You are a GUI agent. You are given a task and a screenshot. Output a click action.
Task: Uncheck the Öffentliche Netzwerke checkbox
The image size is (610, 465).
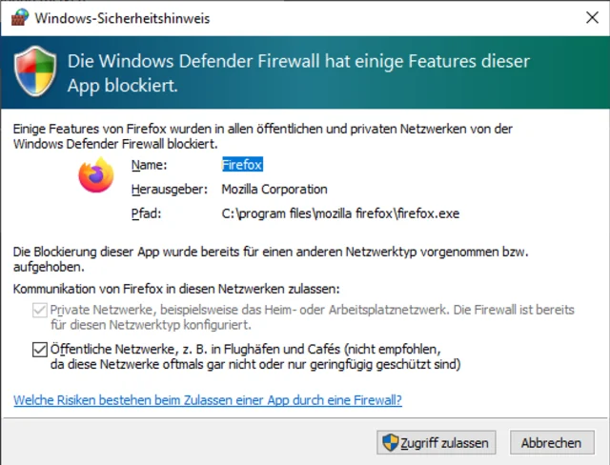39,350
